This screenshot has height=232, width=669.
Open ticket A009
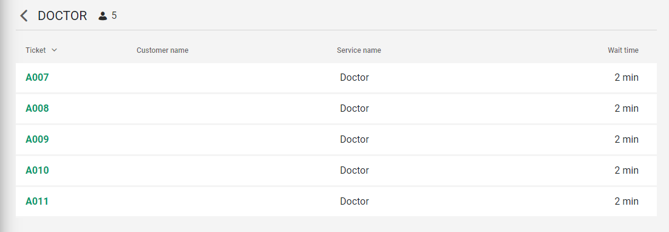37,140
